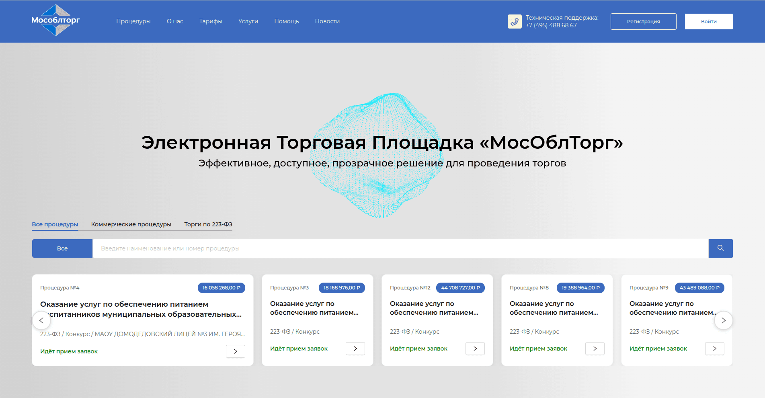The image size is (765, 398).
Task: Switch to Торги по 223-ФЗ tab
Action: click(208, 224)
